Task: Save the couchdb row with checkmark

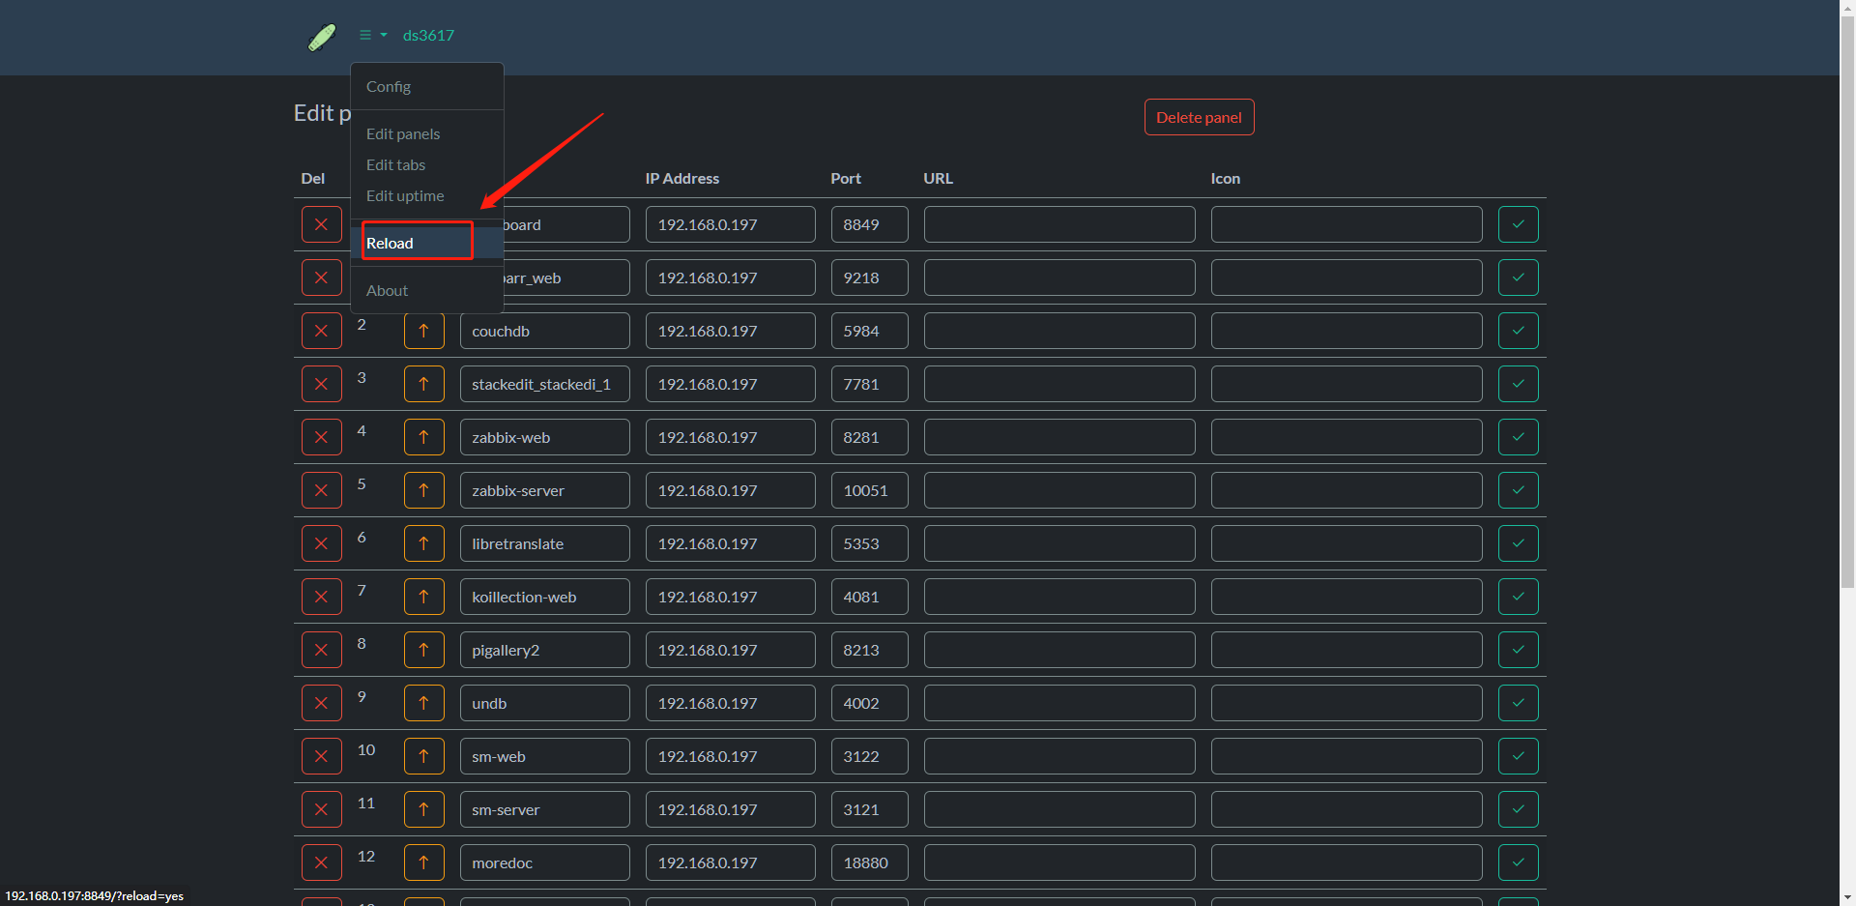Action: [x=1518, y=331]
